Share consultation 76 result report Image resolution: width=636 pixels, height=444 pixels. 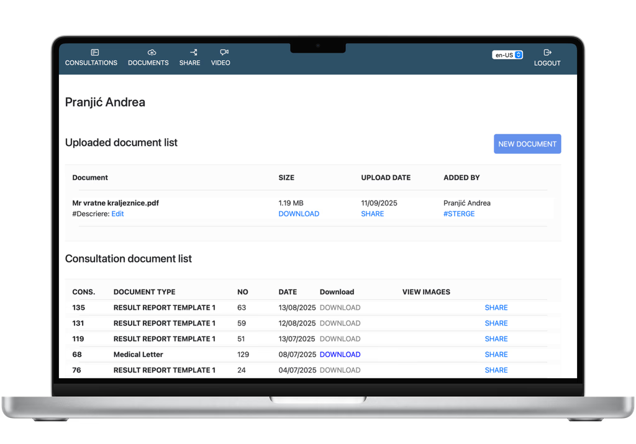pos(496,370)
